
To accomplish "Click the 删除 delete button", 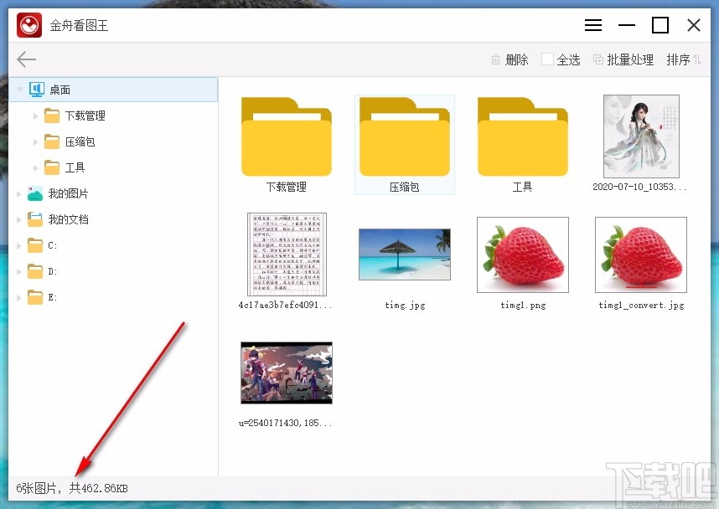I will tap(510, 59).
